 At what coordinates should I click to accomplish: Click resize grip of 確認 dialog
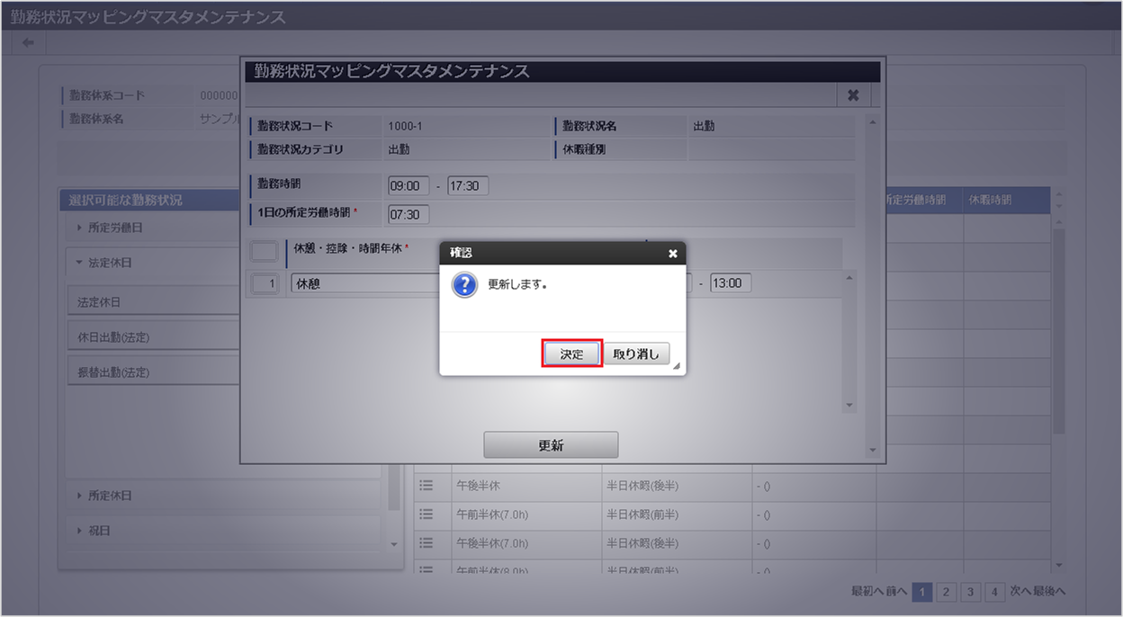point(677,366)
